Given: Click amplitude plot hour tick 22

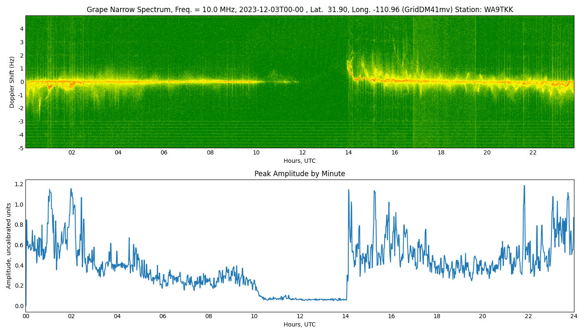Looking at the screenshot, I should click(528, 316).
